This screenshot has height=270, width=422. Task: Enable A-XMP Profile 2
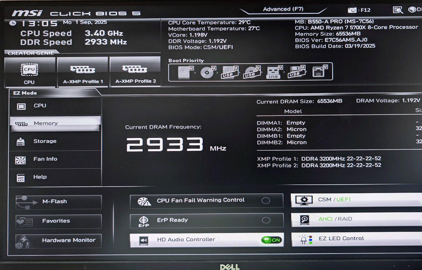(136, 72)
